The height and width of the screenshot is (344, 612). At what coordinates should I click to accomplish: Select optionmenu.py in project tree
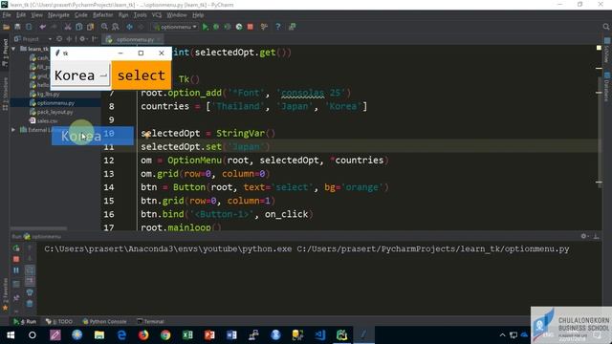(x=55, y=103)
